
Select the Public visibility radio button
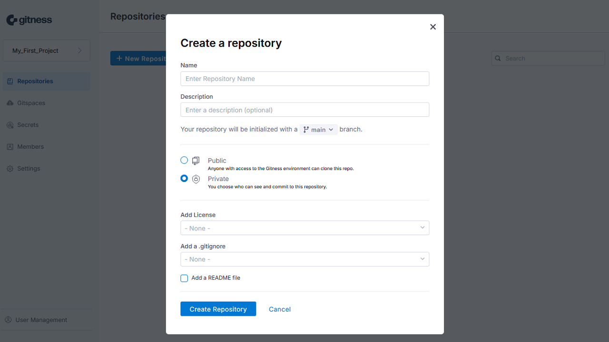click(x=184, y=161)
